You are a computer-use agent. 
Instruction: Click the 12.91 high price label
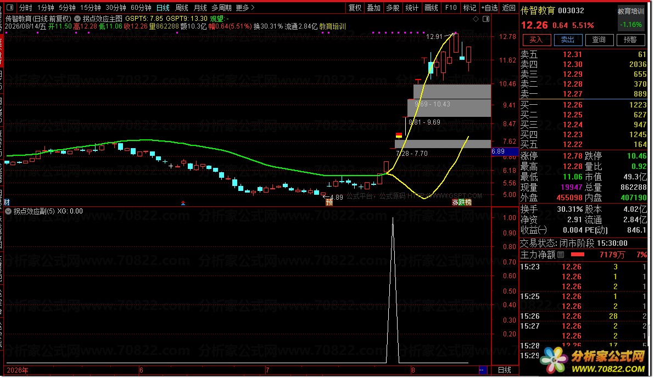[434, 37]
